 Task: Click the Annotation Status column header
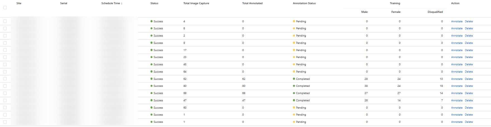coord(304,3)
